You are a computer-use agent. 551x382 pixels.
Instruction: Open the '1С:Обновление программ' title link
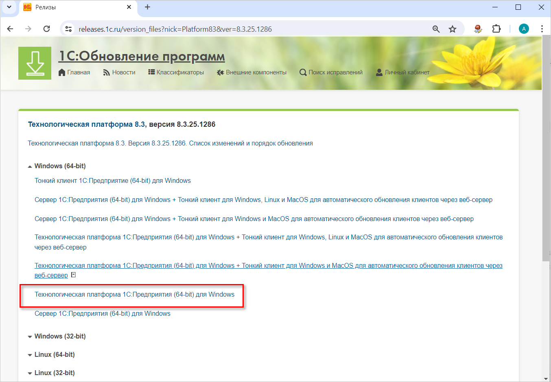click(x=142, y=56)
